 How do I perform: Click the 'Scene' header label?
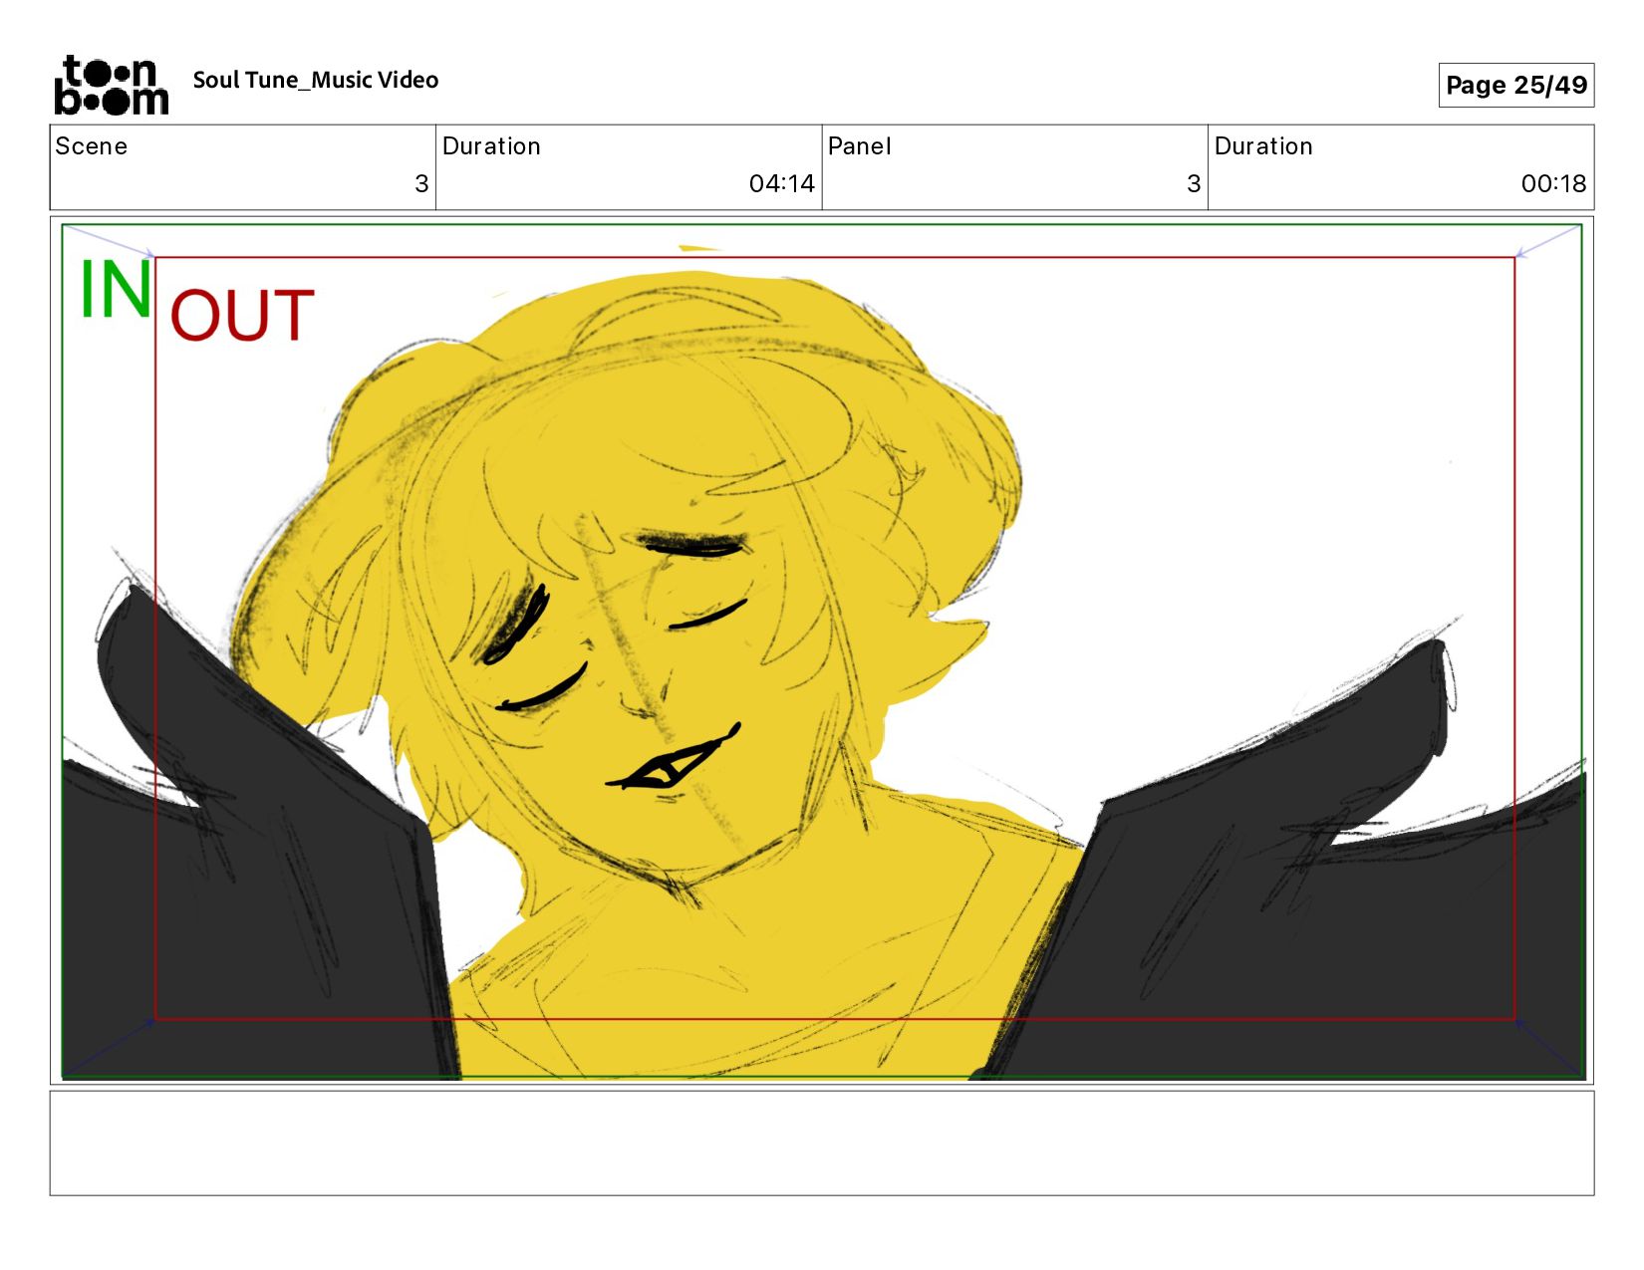[x=91, y=146]
